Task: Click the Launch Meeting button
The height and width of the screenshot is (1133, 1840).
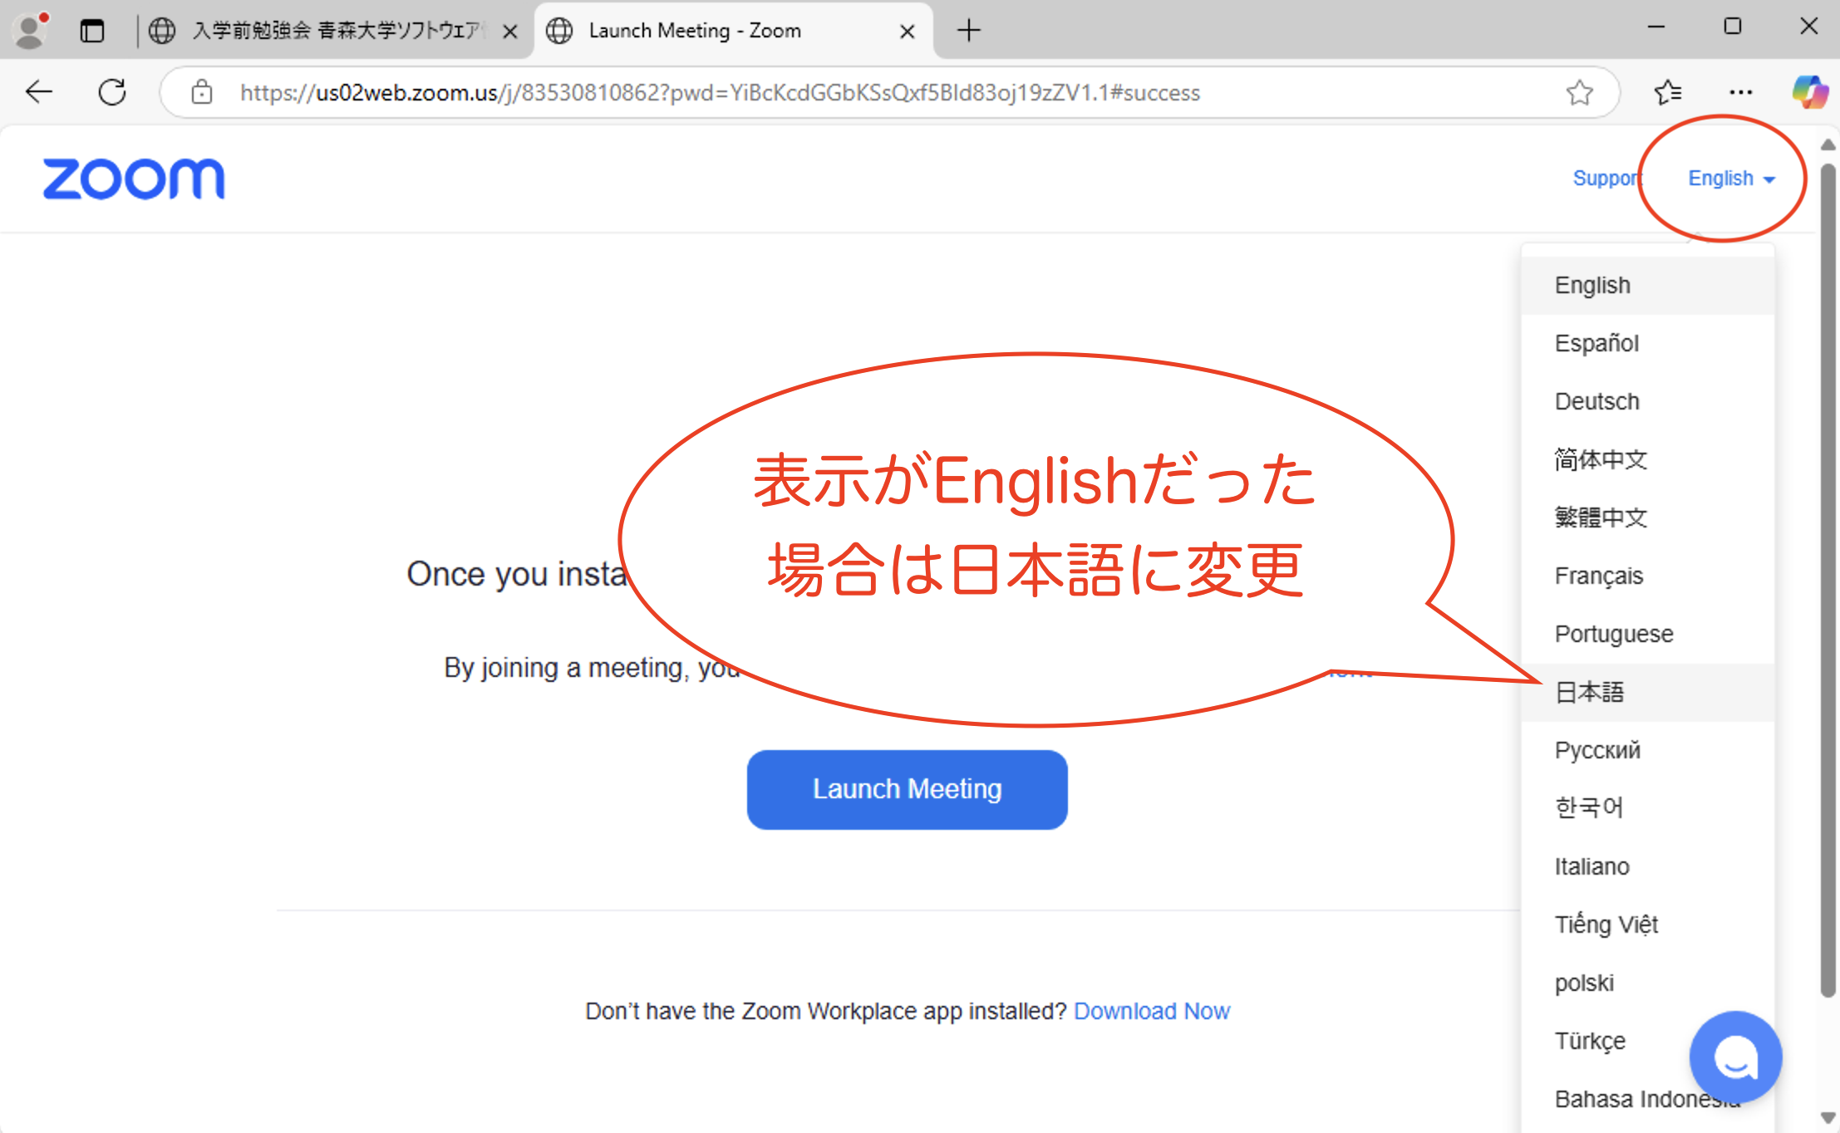Action: [x=907, y=789]
